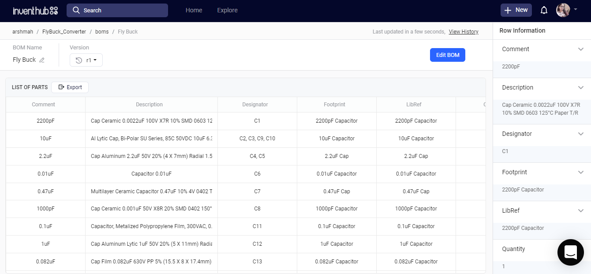This screenshot has width=591, height=274.
Task: Collapse the Footprint section in Row Information
Action: point(581,173)
